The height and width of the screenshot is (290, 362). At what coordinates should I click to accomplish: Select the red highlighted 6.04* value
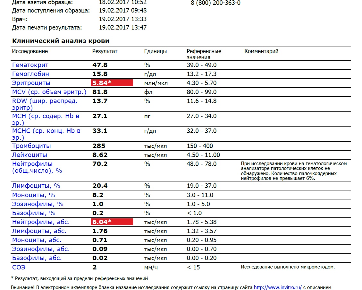pyautogui.click(x=112, y=222)
